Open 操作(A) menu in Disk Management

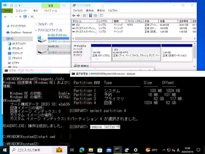(x=90, y=11)
